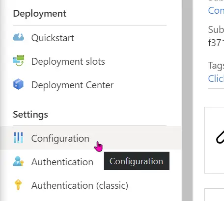This screenshot has height=201, width=224.
Task: Follow the blue link above Sub label
Action: point(216,10)
